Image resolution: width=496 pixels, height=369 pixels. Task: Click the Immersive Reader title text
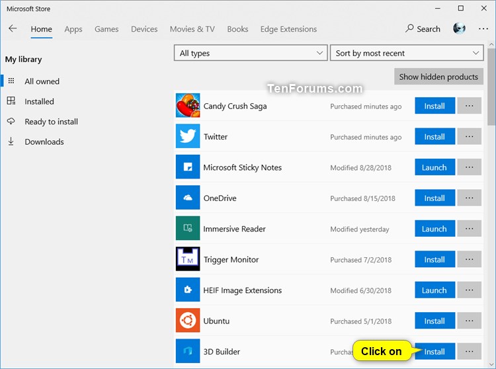point(234,229)
